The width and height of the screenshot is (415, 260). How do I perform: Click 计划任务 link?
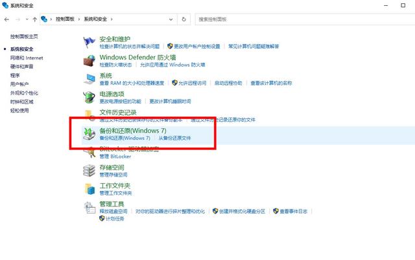[x=115, y=219]
